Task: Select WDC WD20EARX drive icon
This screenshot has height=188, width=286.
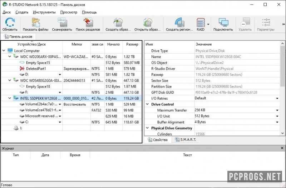Action: tap(16, 56)
